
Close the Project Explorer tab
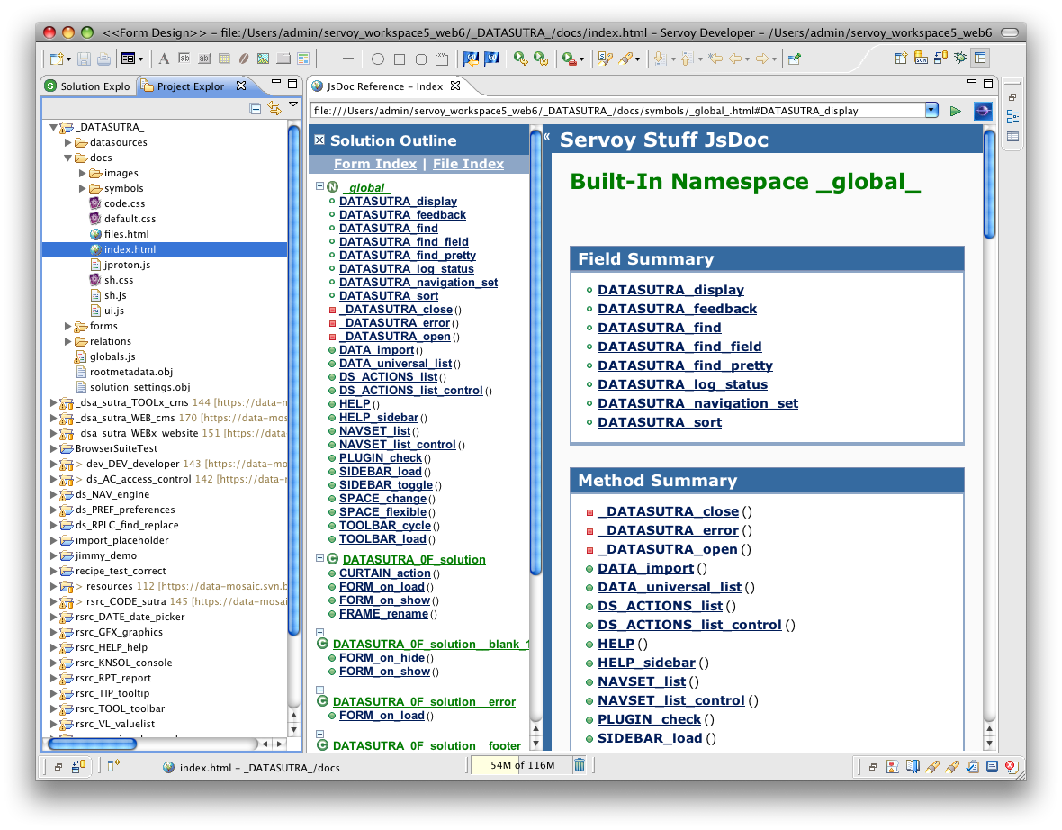click(241, 86)
